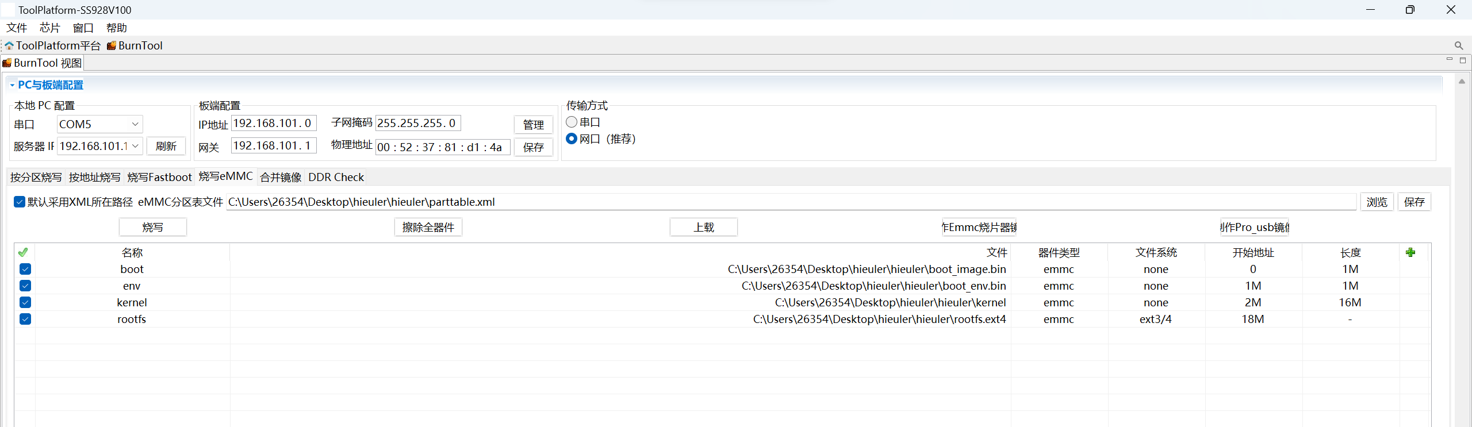Click the green checkmark select-all icon
Screen dimensions: 1472x427
[23, 252]
